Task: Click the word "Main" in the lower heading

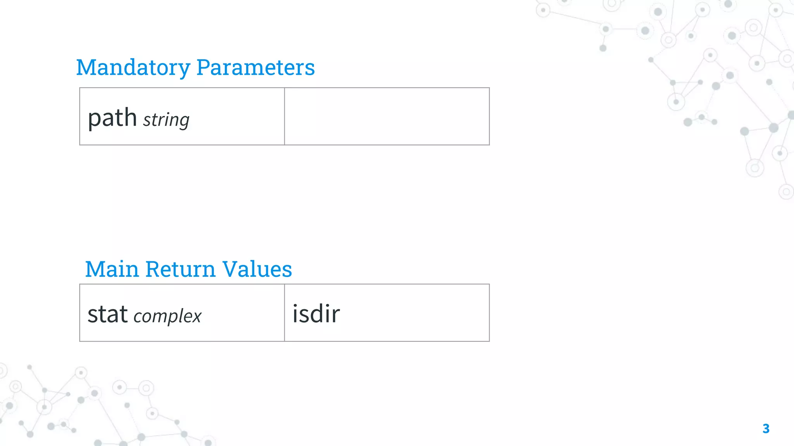Action: coord(112,269)
